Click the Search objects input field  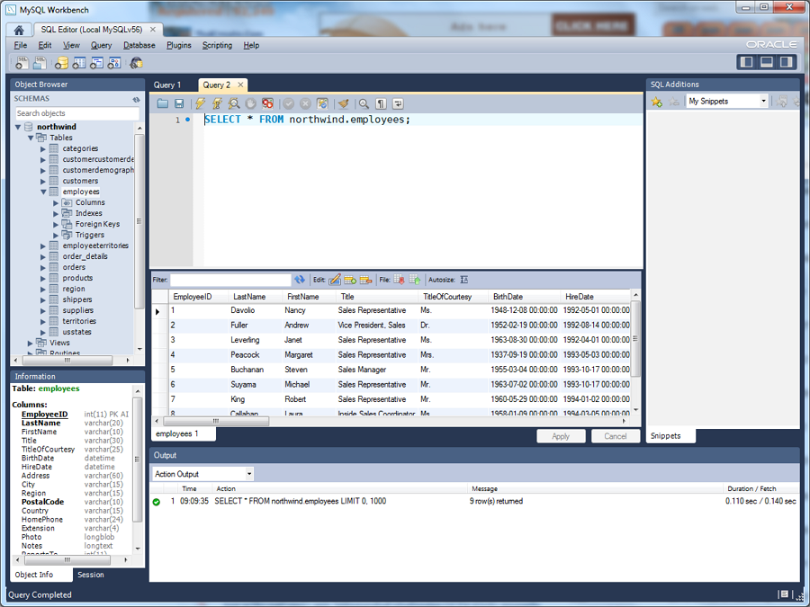click(x=77, y=113)
